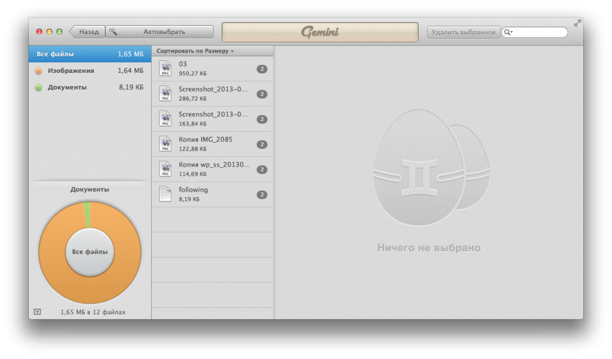The height and width of the screenshot is (359, 612).
Task: Click the PNG icon of Копия wp_ss_20130
Action: [166, 169]
